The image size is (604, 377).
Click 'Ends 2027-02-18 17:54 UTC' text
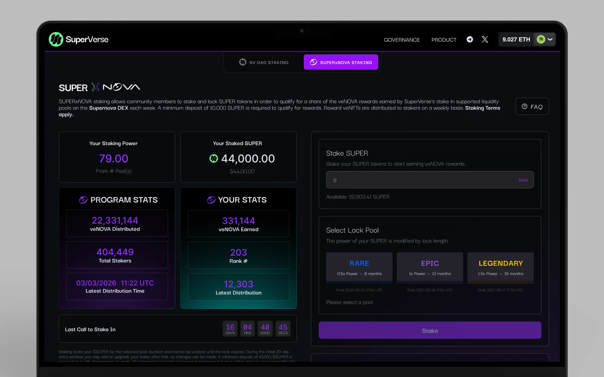click(x=430, y=290)
